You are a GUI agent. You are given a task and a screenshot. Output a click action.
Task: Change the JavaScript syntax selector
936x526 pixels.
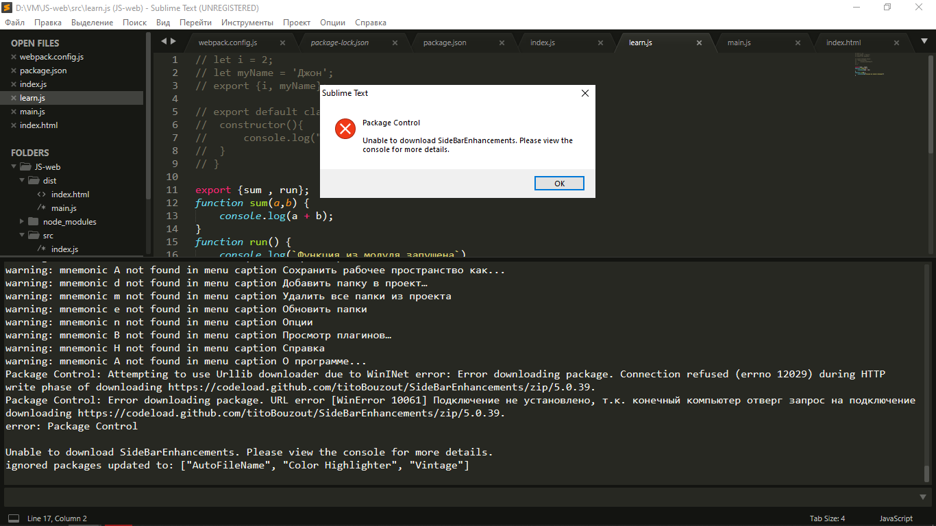click(896, 518)
